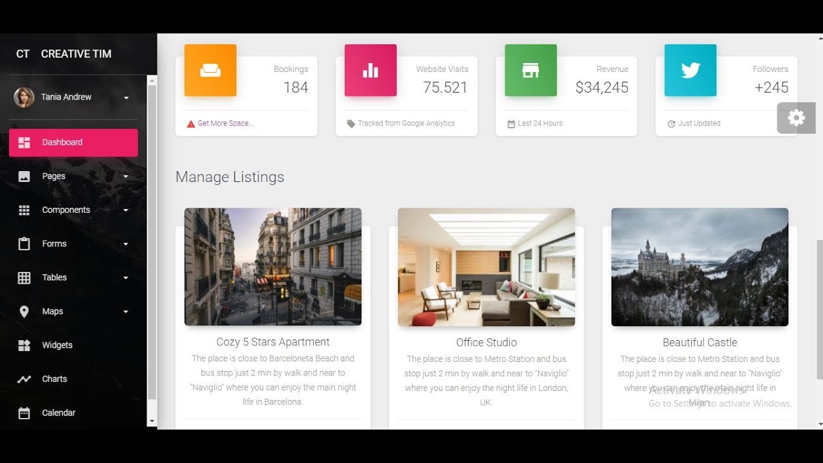Click the Pages image icon
Screen dimensions: 823x463
(24, 176)
